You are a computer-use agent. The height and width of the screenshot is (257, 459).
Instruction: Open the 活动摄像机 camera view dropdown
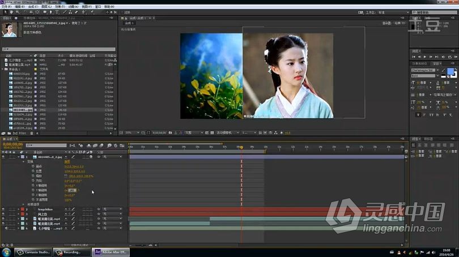click(x=228, y=132)
